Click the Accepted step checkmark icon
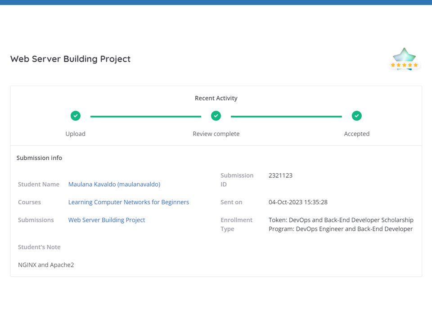Viewport: 432px width, 324px height. (356, 116)
